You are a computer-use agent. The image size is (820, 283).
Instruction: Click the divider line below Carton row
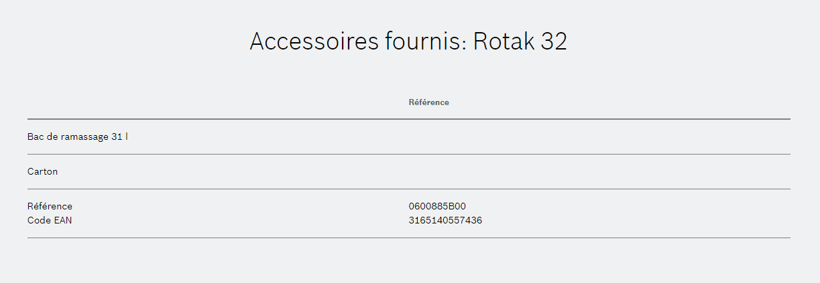[409, 189]
